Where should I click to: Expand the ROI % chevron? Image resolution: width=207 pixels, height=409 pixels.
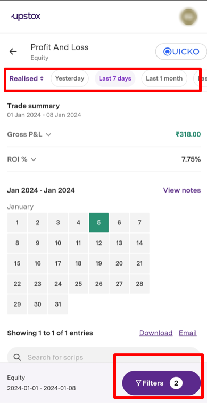click(x=34, y=159)
